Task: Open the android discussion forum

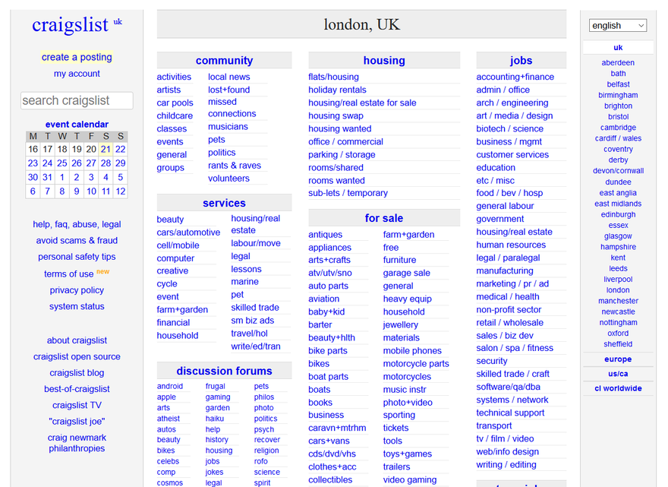Action: [169, 387]
